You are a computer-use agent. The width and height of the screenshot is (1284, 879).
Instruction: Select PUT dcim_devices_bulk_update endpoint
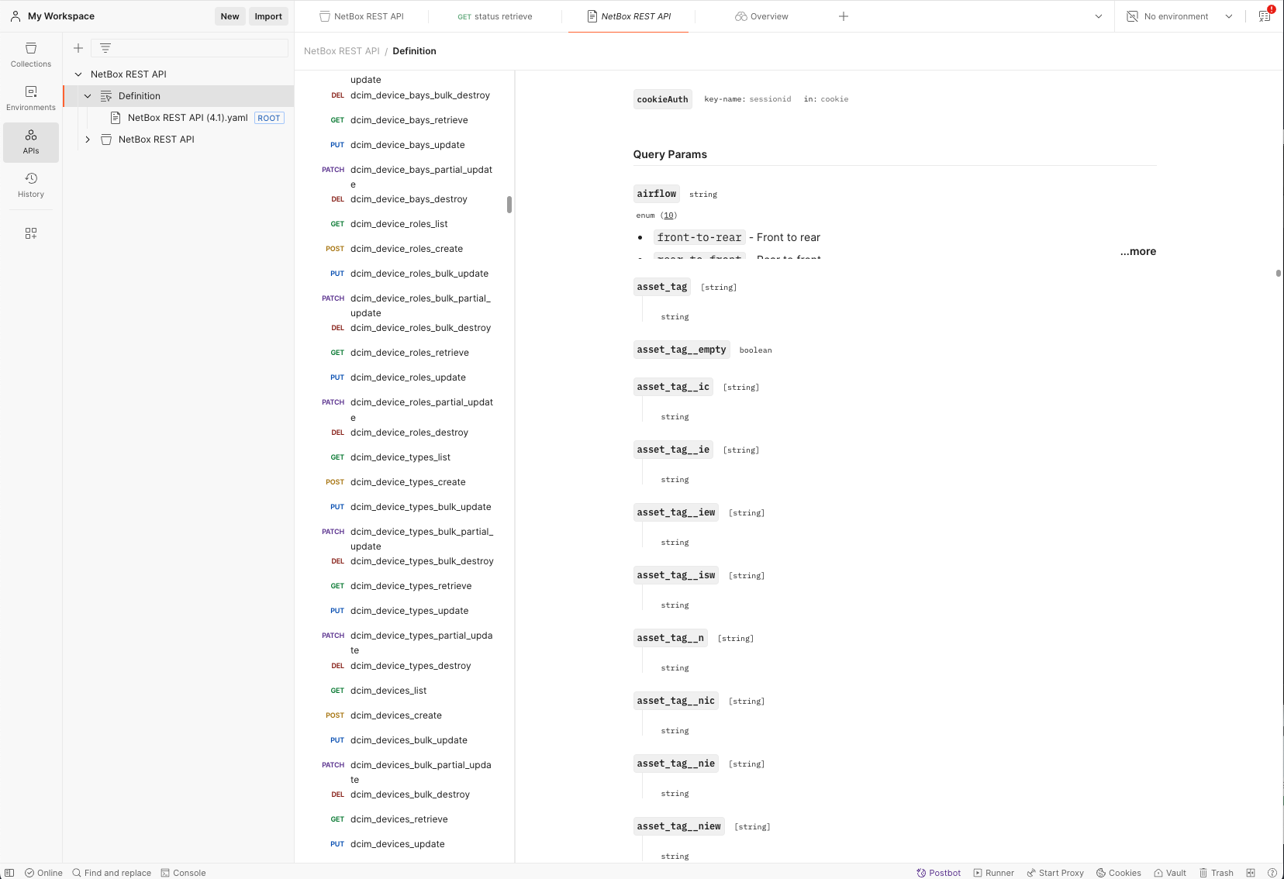pyautogui.click(x=409, y=740)
